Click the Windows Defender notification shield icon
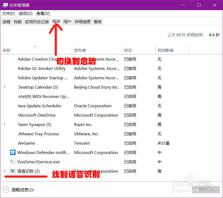 [13, 152]
